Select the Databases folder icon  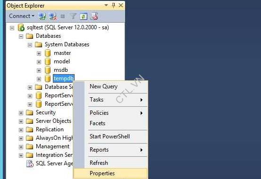30,36
